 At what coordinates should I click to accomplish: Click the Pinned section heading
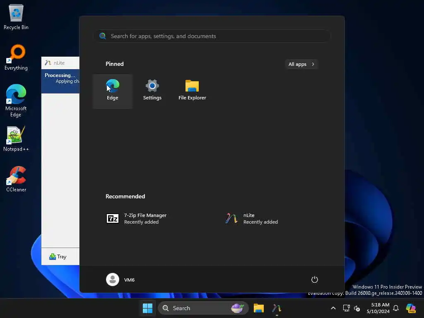pos(115,64)
